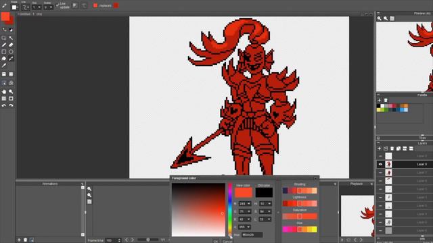
Task: Select the hand pan tool
Action: point(4,92)
